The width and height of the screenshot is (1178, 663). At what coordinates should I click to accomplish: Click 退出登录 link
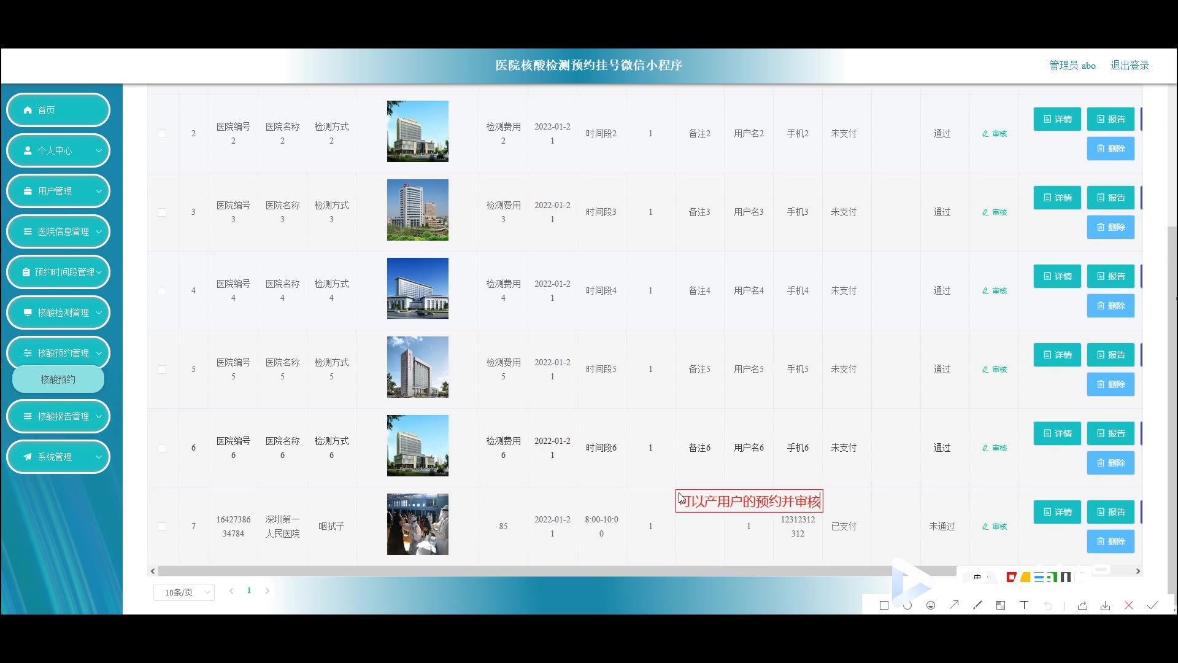pos(1130,65)
